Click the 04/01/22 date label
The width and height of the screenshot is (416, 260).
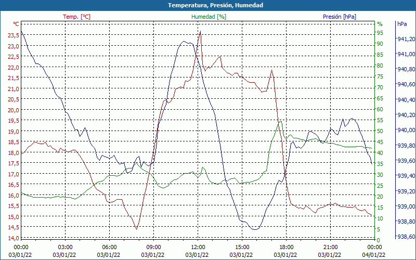374,255
